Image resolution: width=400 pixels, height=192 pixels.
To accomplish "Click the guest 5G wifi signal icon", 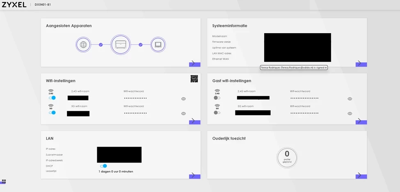I will pos(217,106).
